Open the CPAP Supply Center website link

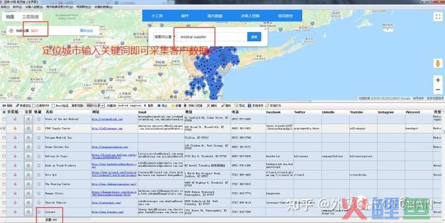click(x=107, y=128)
